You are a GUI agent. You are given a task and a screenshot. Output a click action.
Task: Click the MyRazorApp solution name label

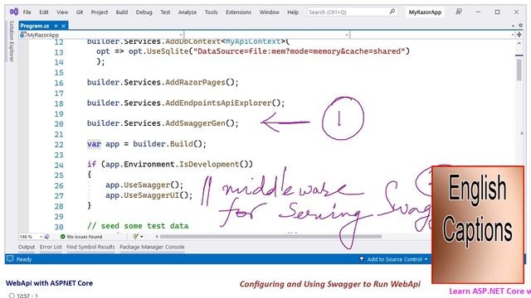425,12
